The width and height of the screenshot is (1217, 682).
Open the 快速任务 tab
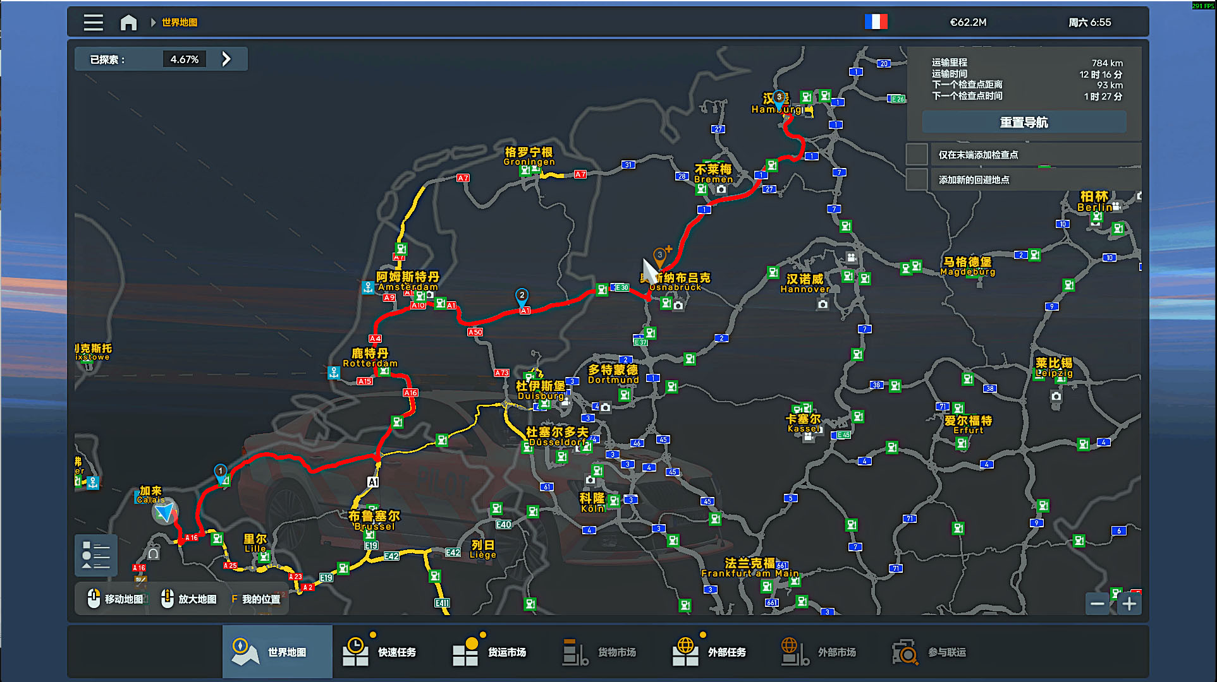380,652
